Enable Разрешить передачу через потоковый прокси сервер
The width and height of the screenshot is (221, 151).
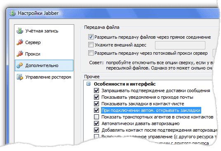[x=91, y=53]
